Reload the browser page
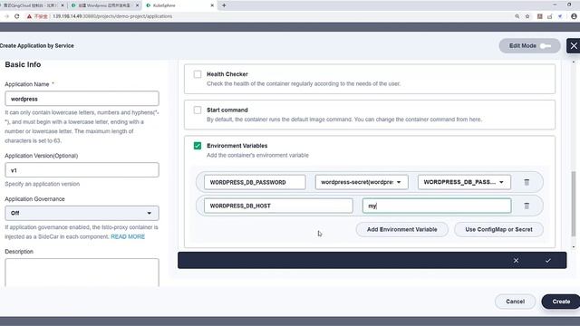 point(16,16)
